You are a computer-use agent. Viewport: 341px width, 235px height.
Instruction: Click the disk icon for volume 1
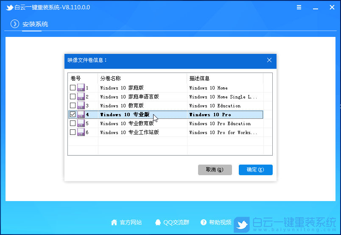click(x=81, y=88)
